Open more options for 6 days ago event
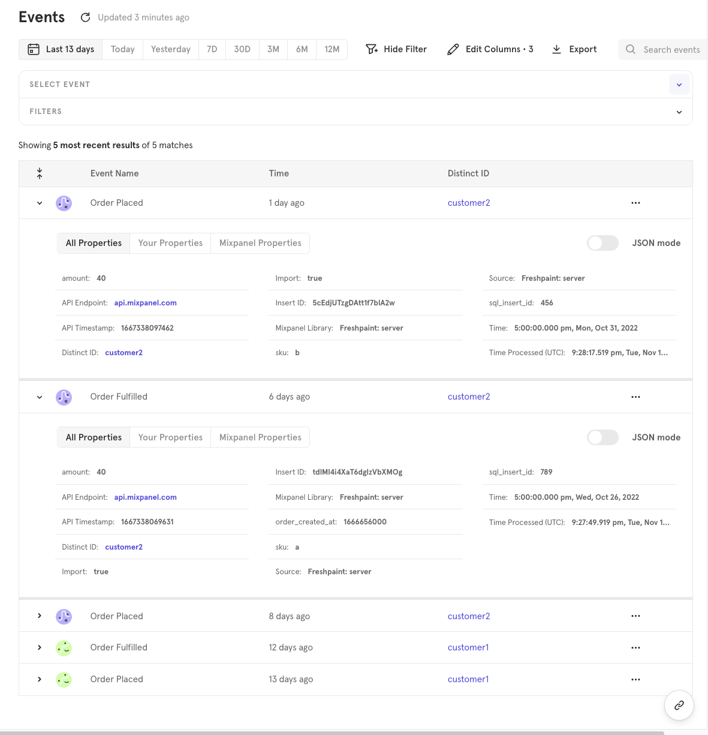The height and width of the screenshot is (735, 708). tap(636, 397)
